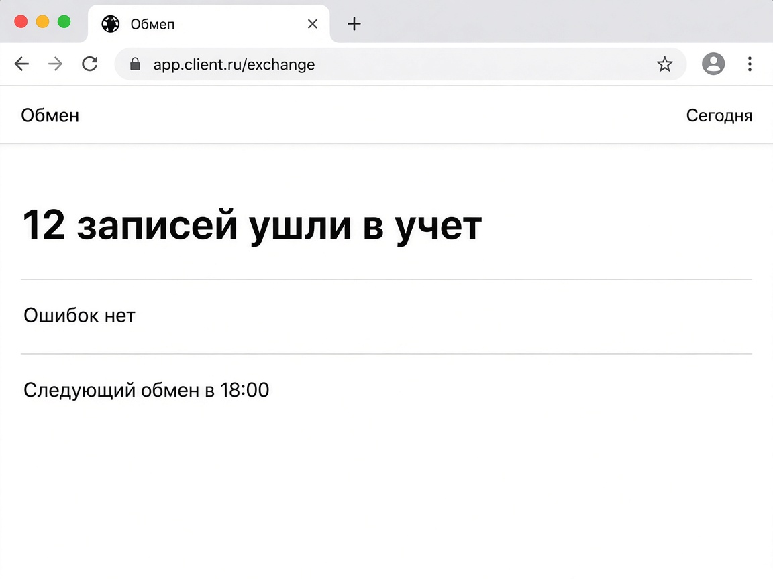The width and height of the screenshot is (773, 579).
Task: View site info via the lock icon
Action: [135, 64]
